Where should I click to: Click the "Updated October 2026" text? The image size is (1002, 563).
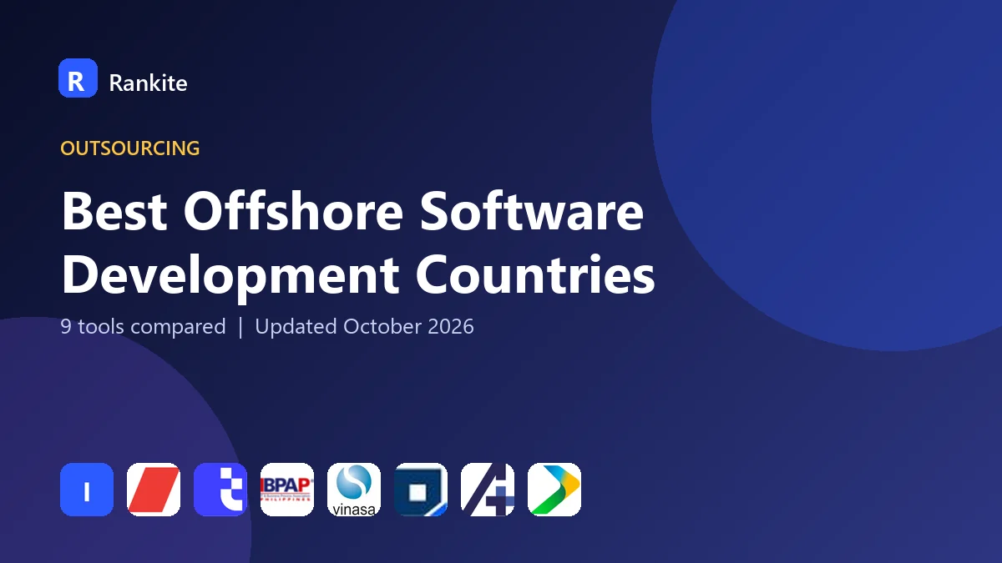(x=364, y=326)
